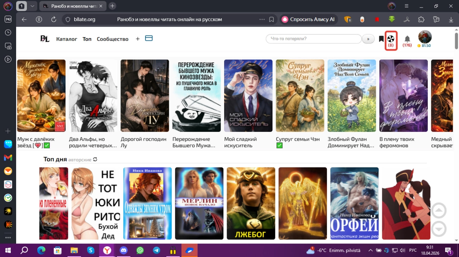Click the Спросить Алису AI button
This screenshot has width=459, height=257.
tap(309, 19)
